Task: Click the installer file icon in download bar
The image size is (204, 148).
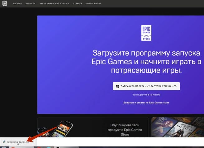Action: click(4, 142)
